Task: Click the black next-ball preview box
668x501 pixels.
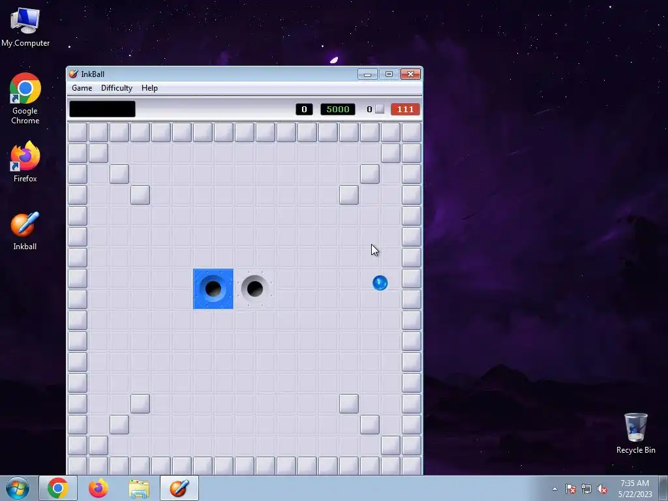Action: pos(102,109)
